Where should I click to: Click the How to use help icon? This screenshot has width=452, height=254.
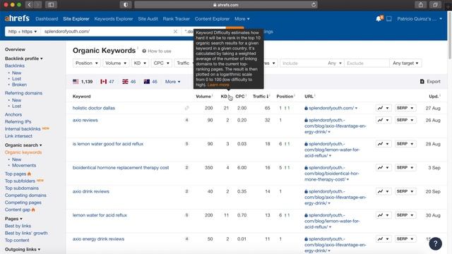[x=144, y=51]
